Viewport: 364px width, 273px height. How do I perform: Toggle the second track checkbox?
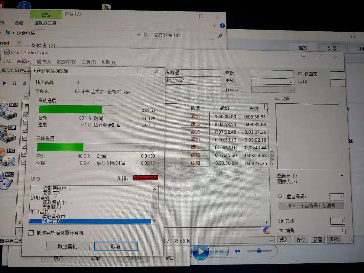(x=26, y=122)
